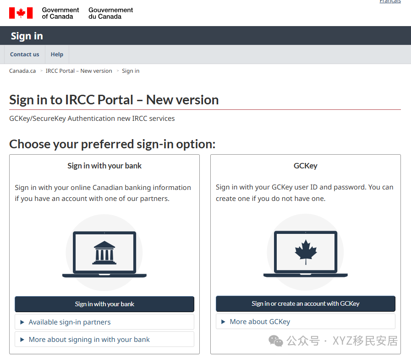Open the Contact us menu item

point(25,54)
